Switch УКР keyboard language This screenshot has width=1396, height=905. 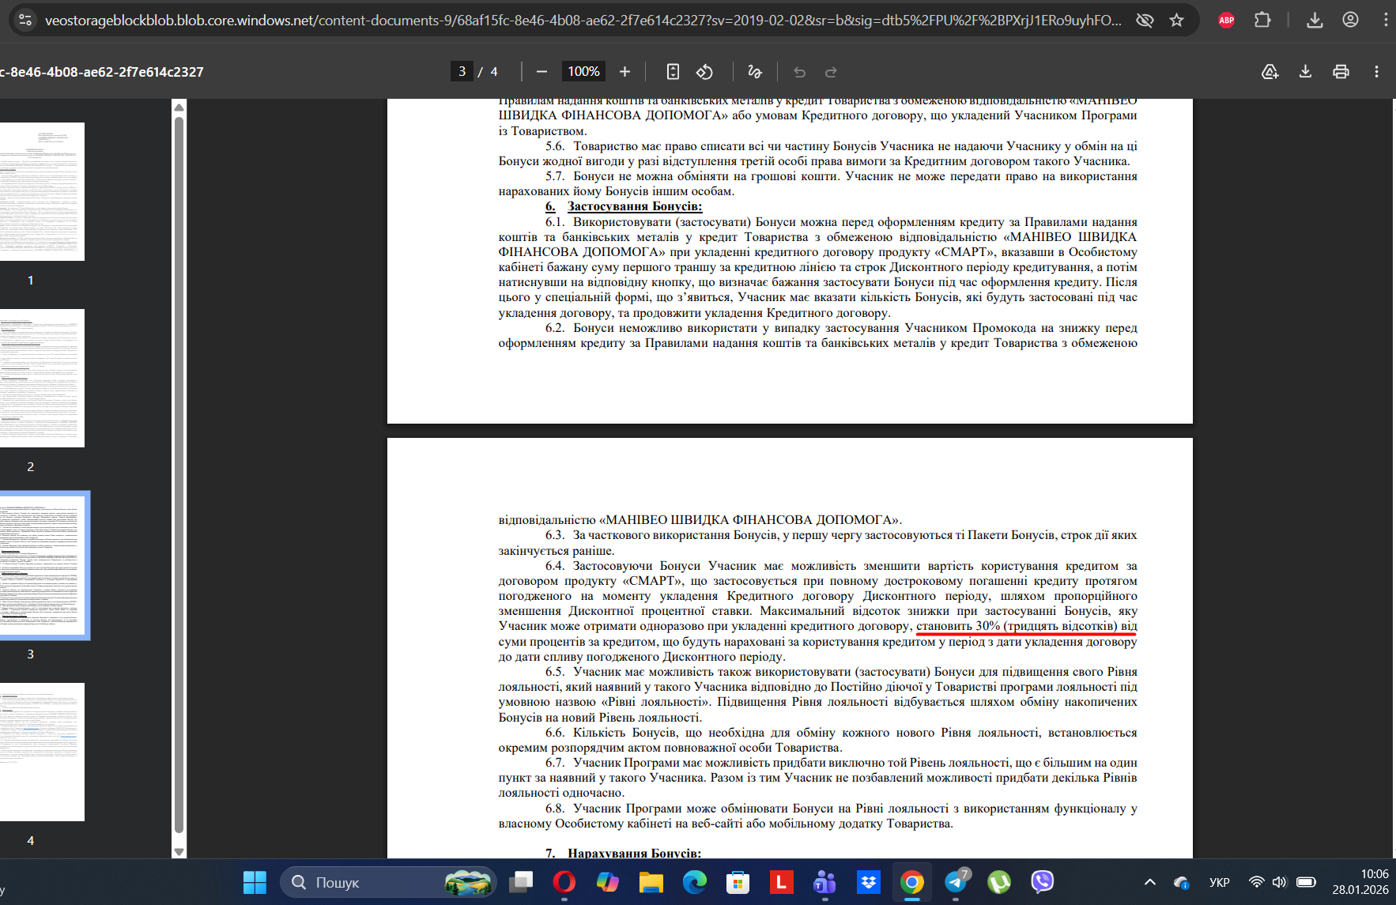(1220, 882)
